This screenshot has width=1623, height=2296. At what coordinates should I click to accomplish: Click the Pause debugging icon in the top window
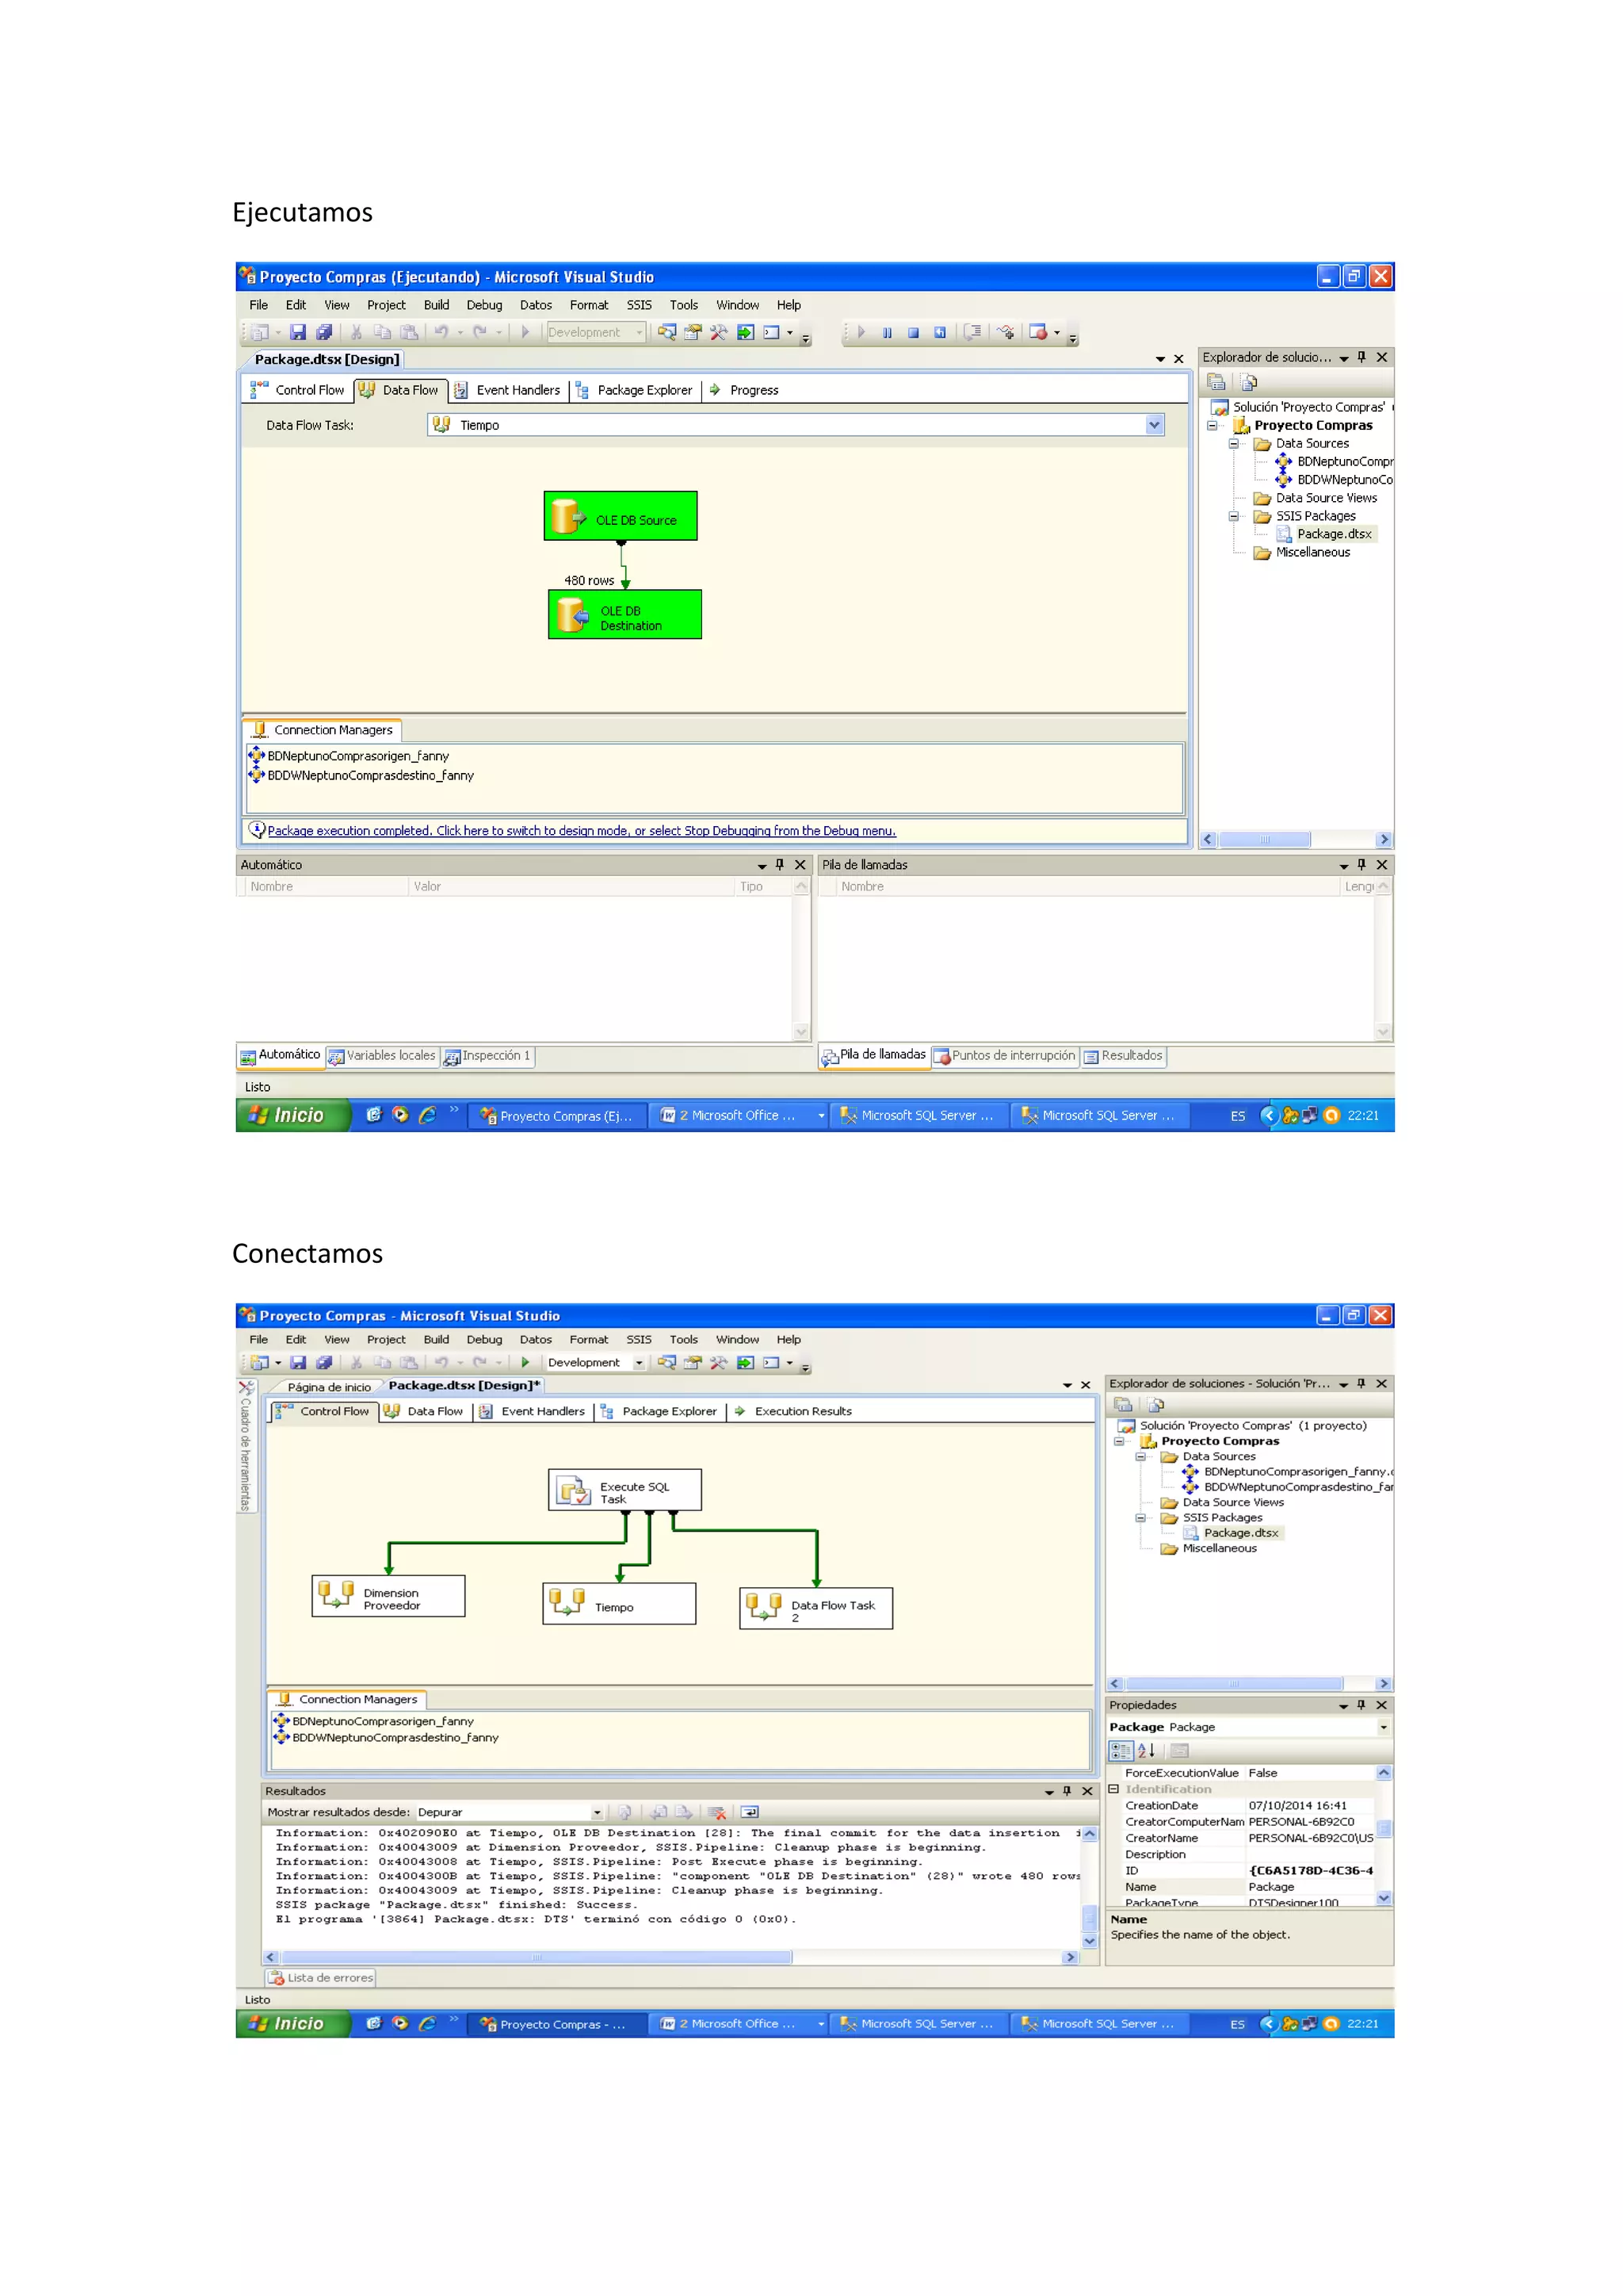[887, 333]
